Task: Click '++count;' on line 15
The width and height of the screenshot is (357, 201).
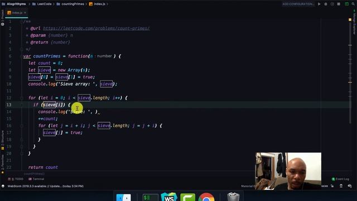Action: [x=48, y=119]
